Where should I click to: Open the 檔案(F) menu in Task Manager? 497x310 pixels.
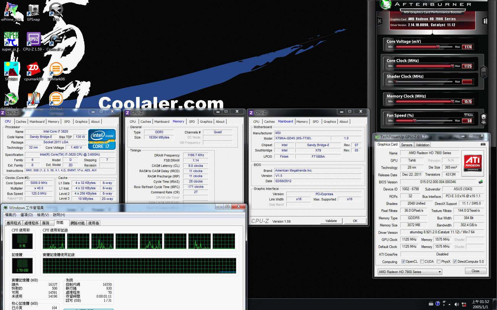pyautogui.click(x=11, y=215)
